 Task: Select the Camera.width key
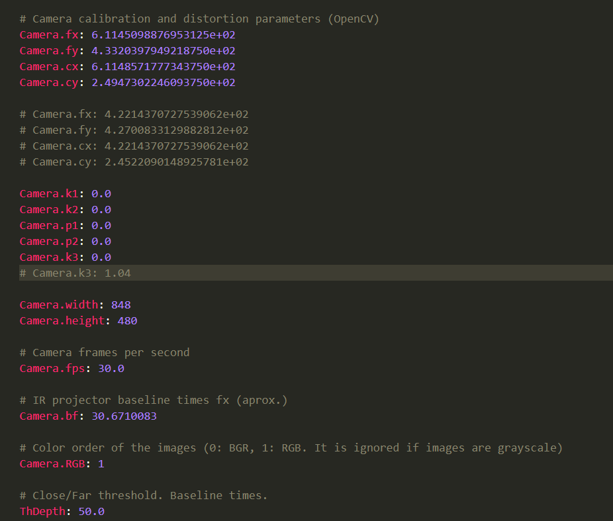coord(59,305)
